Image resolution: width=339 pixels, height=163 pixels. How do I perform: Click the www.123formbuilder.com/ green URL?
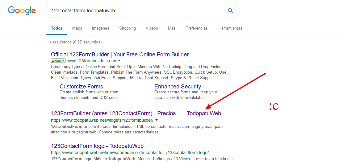[x=92, y=61]
